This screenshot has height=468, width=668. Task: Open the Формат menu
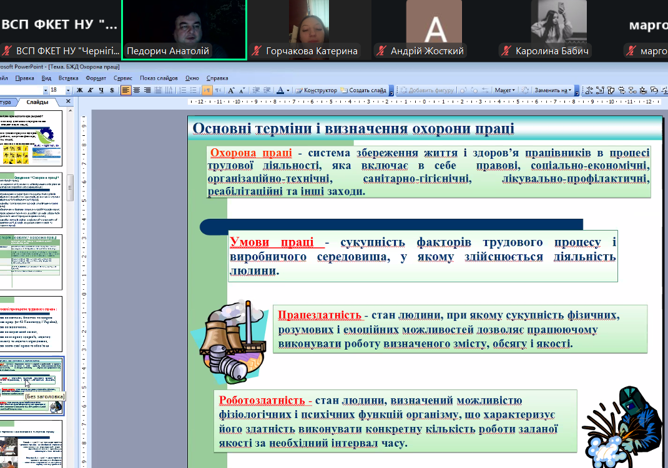pos(96,79)
